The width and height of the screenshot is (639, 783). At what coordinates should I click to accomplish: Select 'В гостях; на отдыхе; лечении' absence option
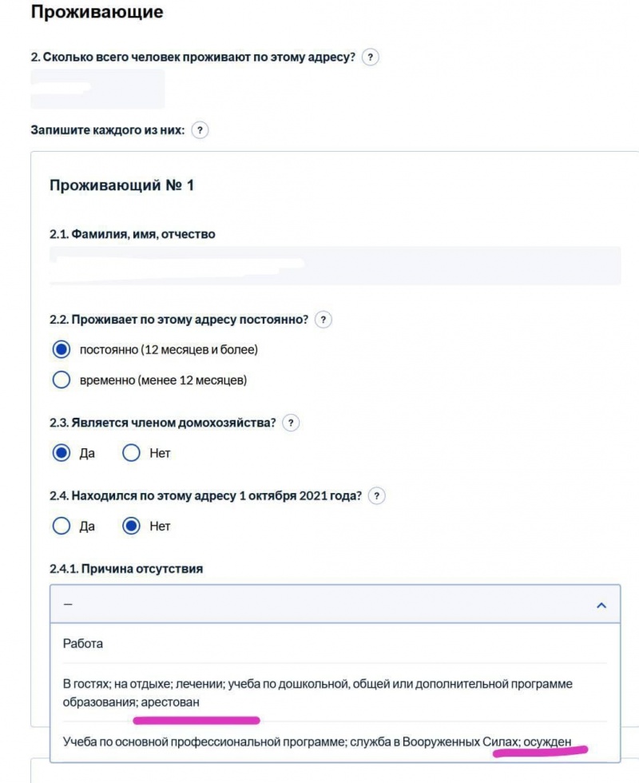[335, 693]
